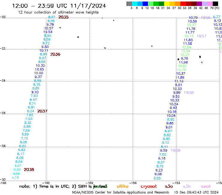Click the wave height value 6.22
222x195 pixels.
[x=22, y=146]
